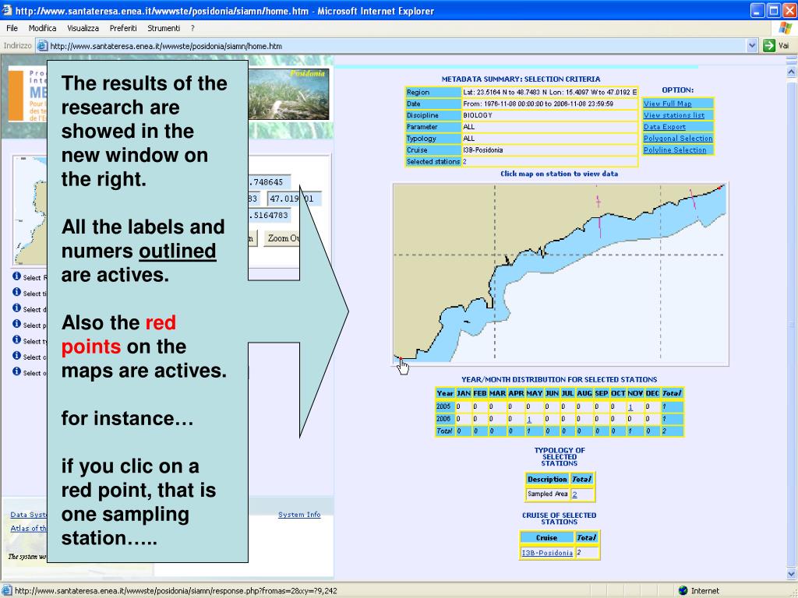Click the Internet Explorer title bar icon
Viewport: 798px width, 598px height.
(6, 10)
